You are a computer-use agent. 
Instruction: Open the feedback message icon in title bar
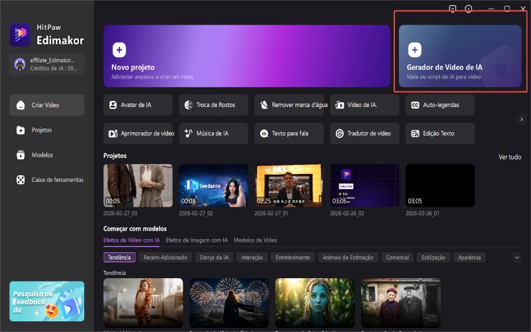pyautogui.click(x=453, y=9)
